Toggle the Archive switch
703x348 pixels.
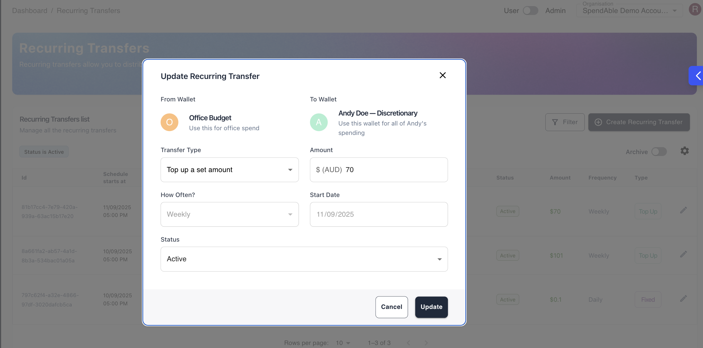tap(659, 152)
